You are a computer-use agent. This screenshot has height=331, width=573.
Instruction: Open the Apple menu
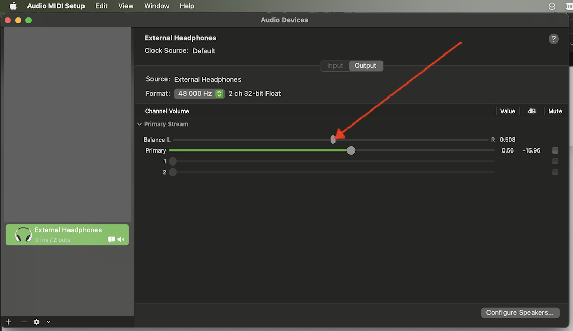tap(13, 6)
